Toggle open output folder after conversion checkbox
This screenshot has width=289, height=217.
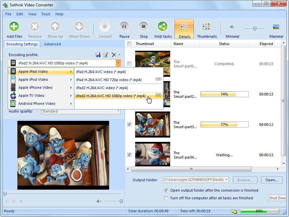166,190
